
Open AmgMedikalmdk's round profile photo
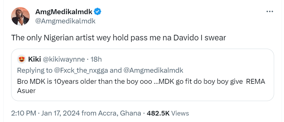(20, 16)
